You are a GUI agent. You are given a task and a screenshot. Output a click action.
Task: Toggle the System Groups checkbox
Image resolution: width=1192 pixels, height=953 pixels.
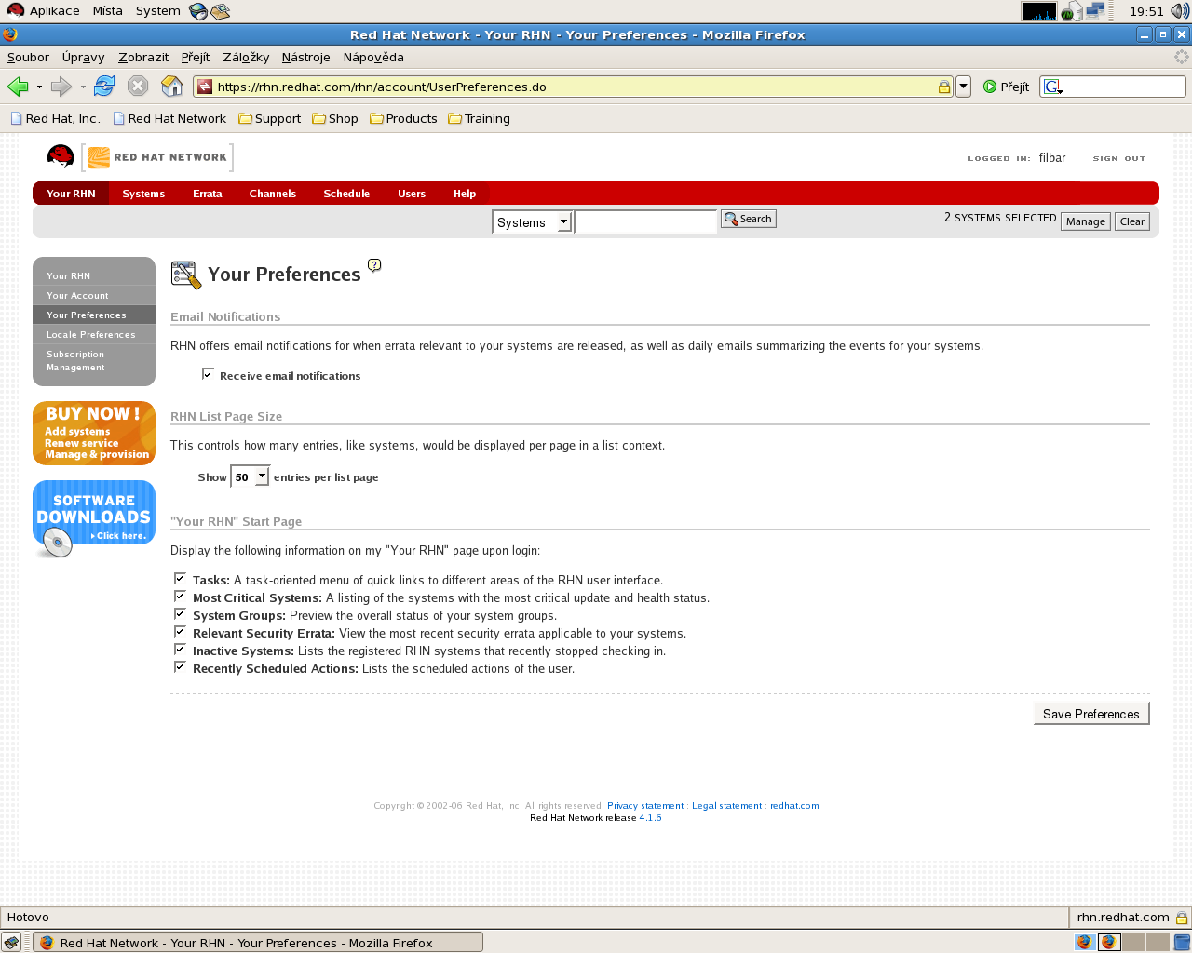[x=180, y=614]
